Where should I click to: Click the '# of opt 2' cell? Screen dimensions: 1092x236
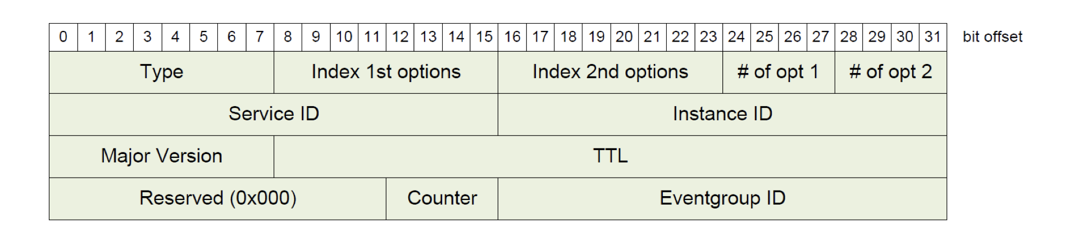point(891,72)
